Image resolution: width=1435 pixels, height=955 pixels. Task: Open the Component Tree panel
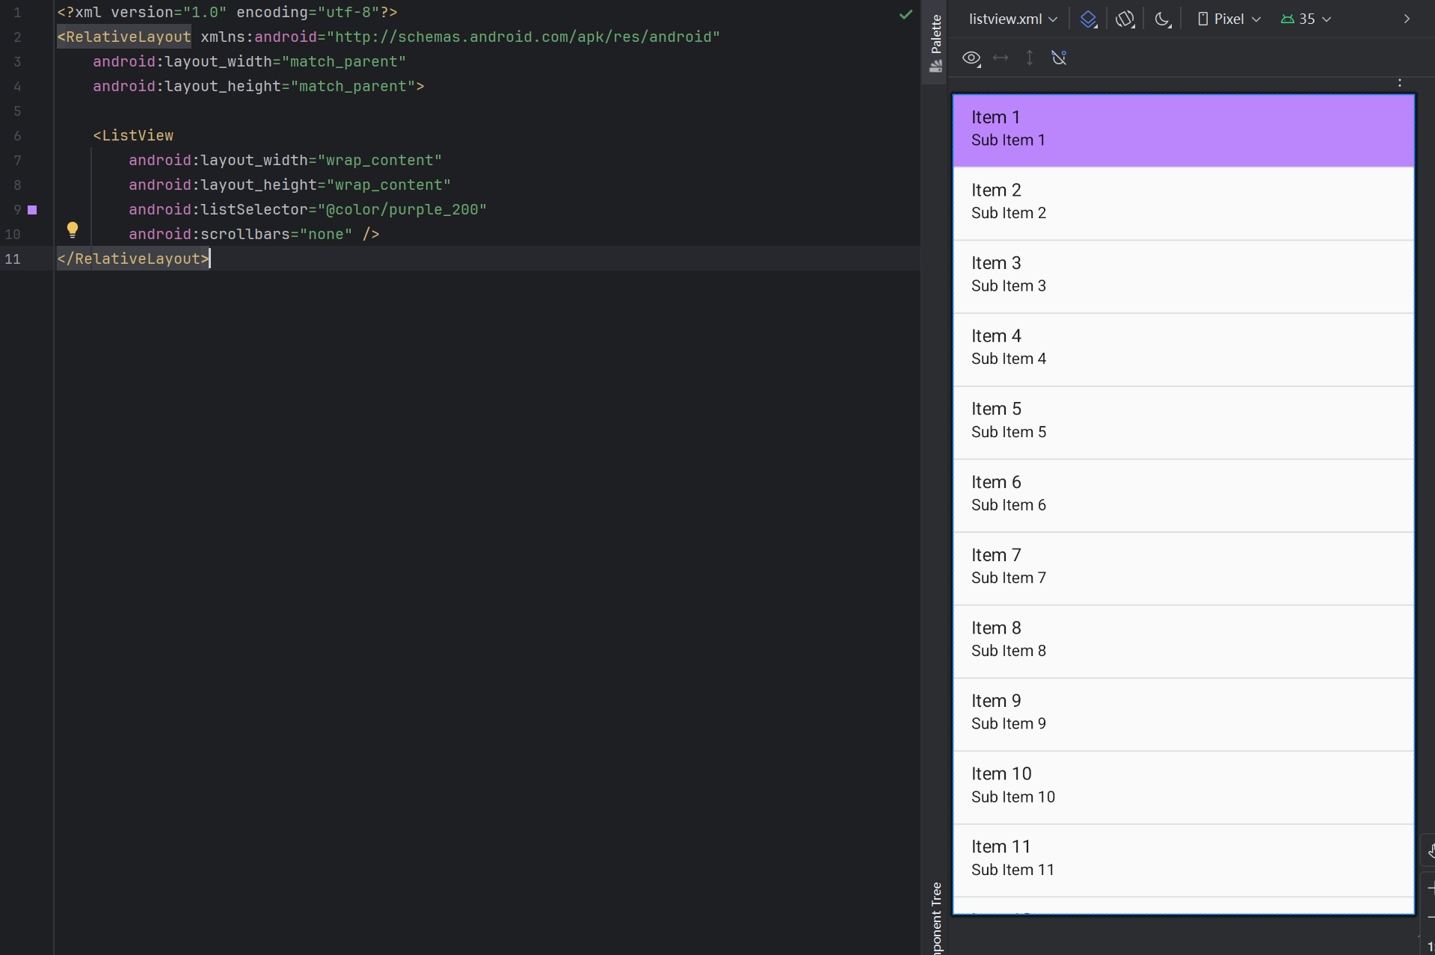pyautogui.click(x=935, y=916)
